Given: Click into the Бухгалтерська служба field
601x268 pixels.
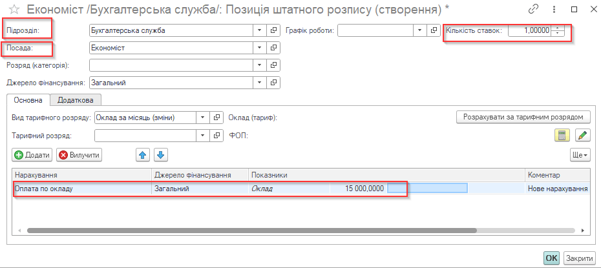Looking at the screenshot, I should tap(171, 30).
